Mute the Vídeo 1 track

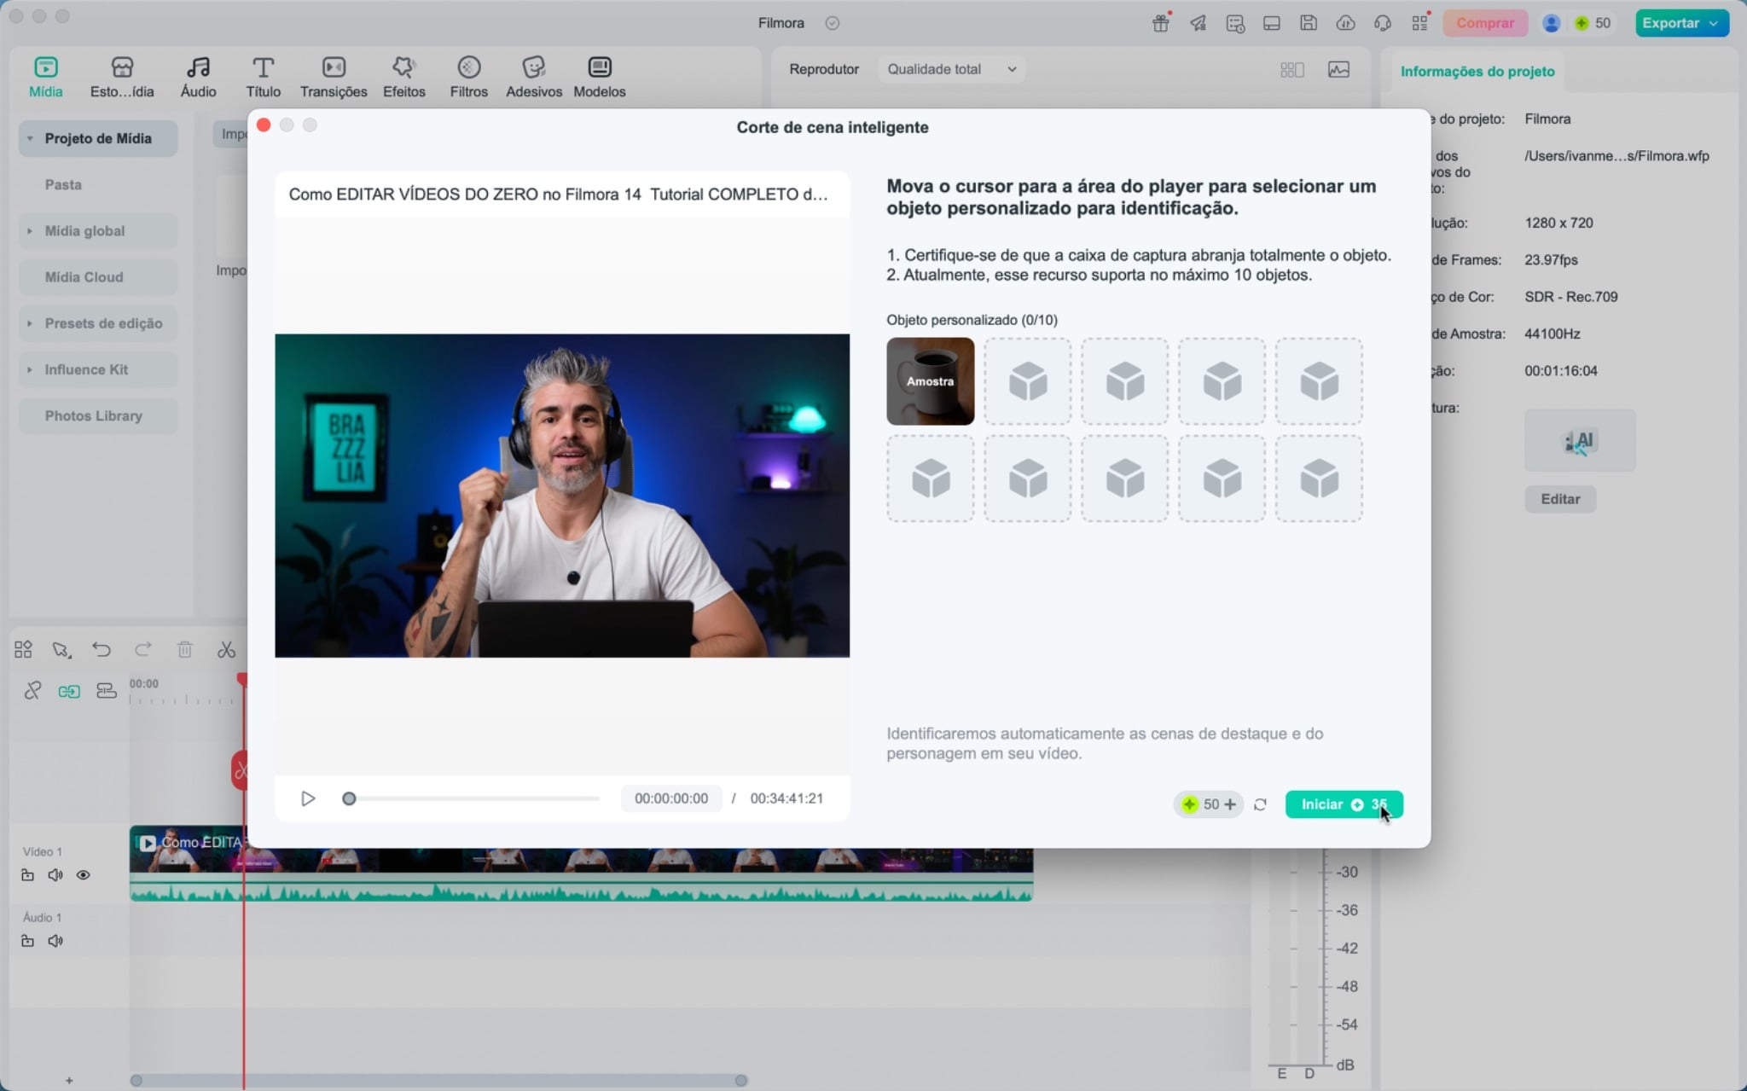(55, 875)
